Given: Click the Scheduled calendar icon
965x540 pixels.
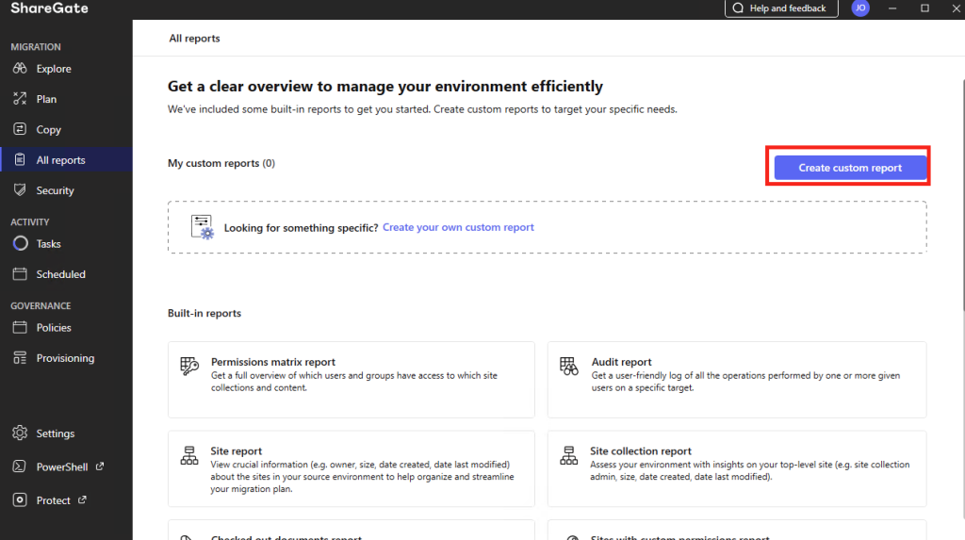Looking at the screenshot, I should click(x=20, y=274).
